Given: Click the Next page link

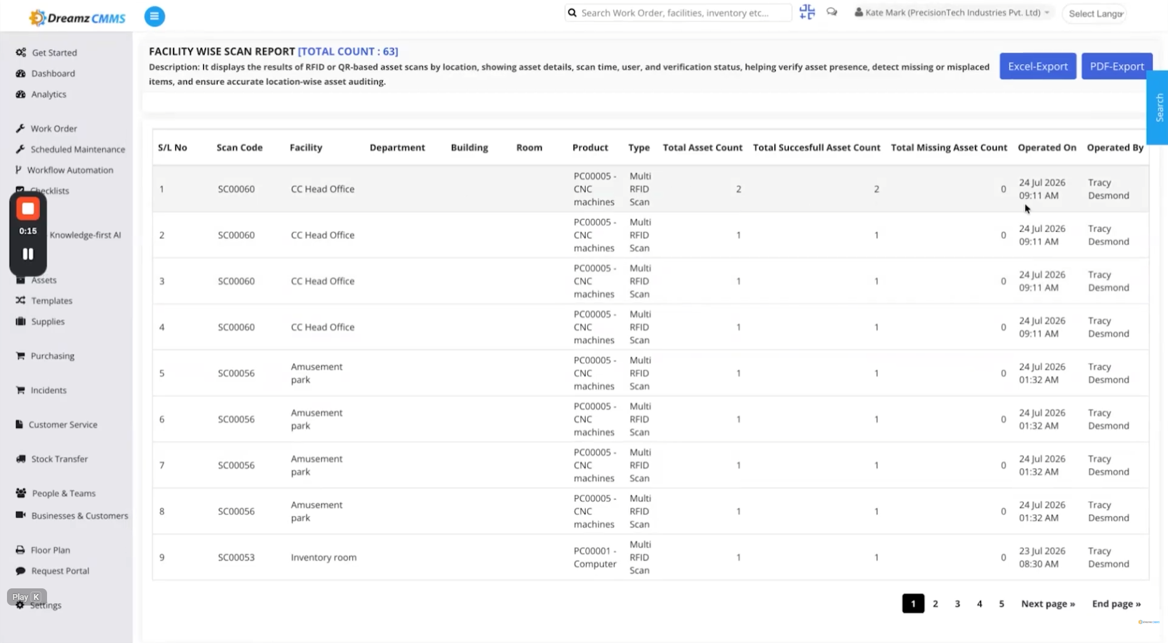Looking at the screenshot, I should coord(1048,604).
